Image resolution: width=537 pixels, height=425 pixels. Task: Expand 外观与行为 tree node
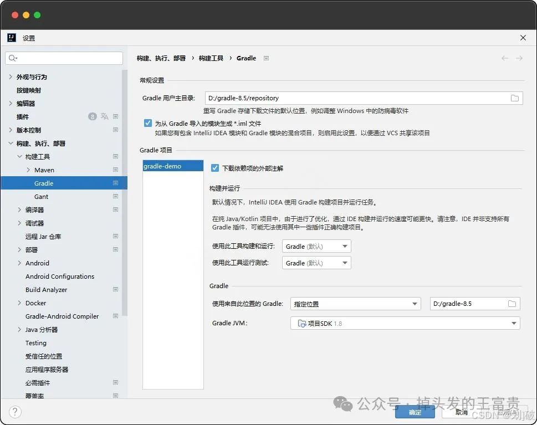tap(11, 76)
